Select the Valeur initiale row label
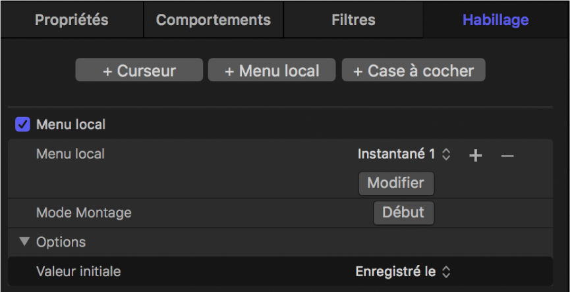The width and height of the screenshot is (570, 292). [x=78, y=271]
